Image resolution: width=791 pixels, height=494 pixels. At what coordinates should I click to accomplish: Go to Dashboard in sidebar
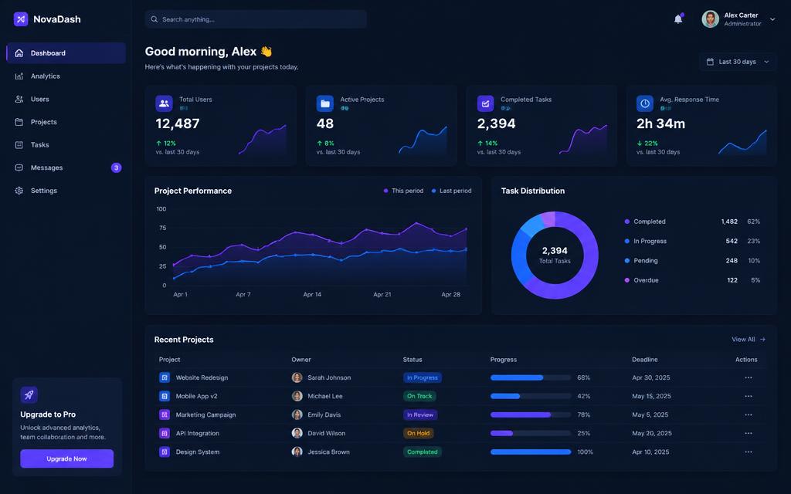pos(66,53)
